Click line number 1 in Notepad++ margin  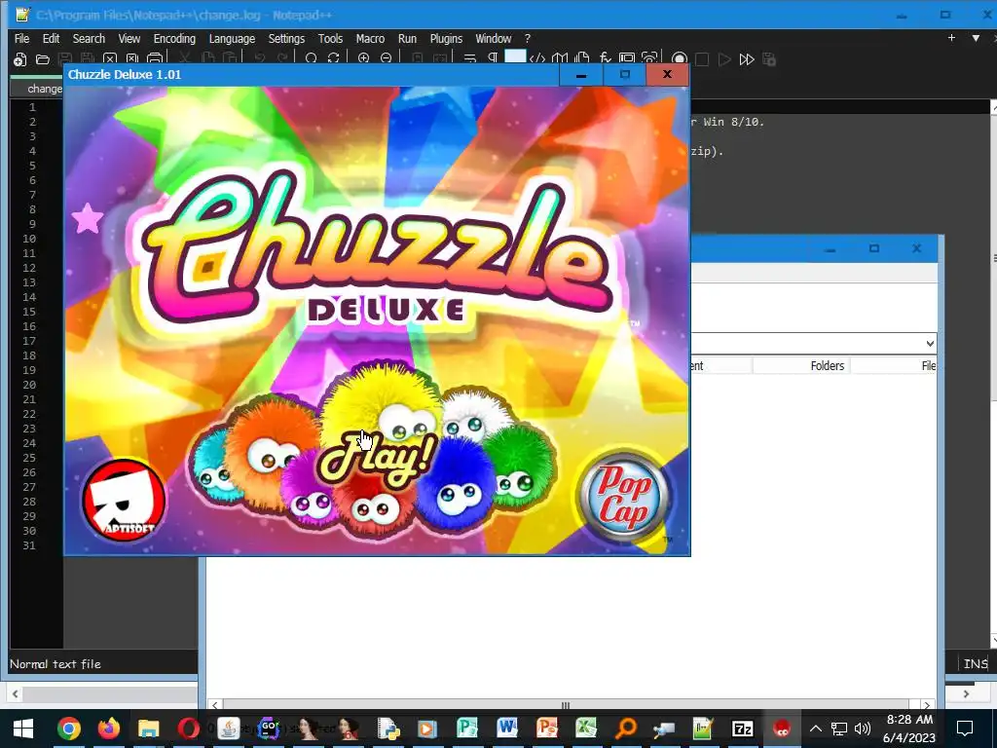(32, 107)
